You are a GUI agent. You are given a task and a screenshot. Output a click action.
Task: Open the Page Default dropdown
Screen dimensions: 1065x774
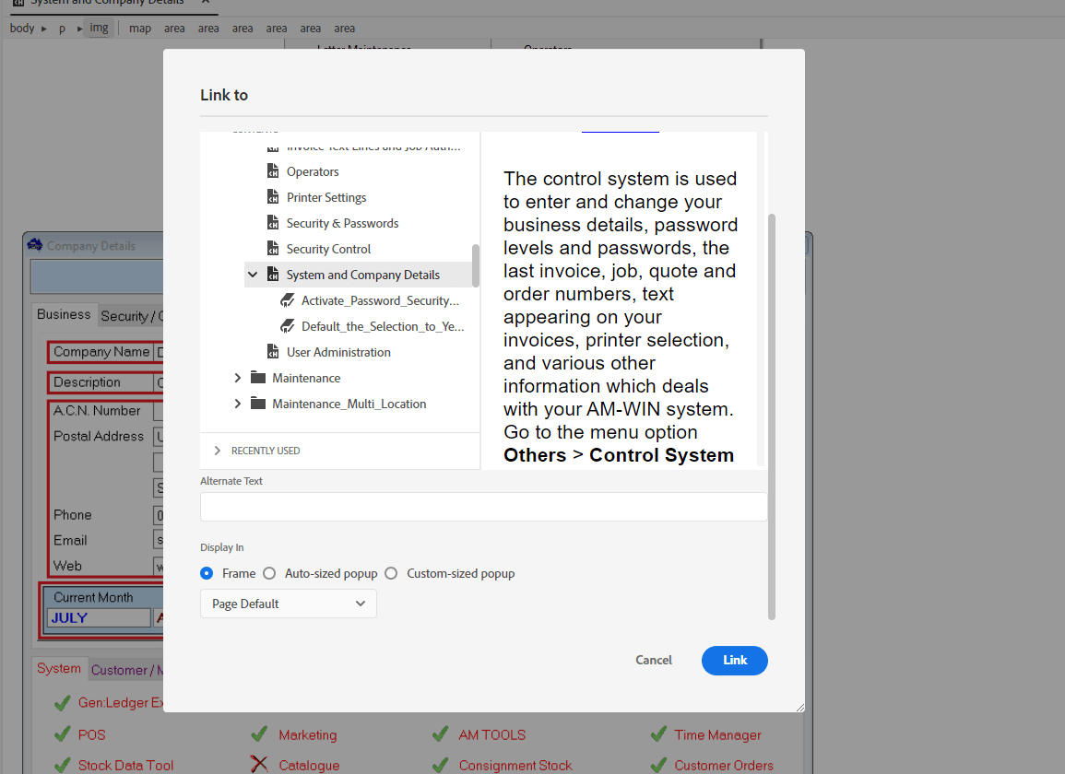coord(288,604)
